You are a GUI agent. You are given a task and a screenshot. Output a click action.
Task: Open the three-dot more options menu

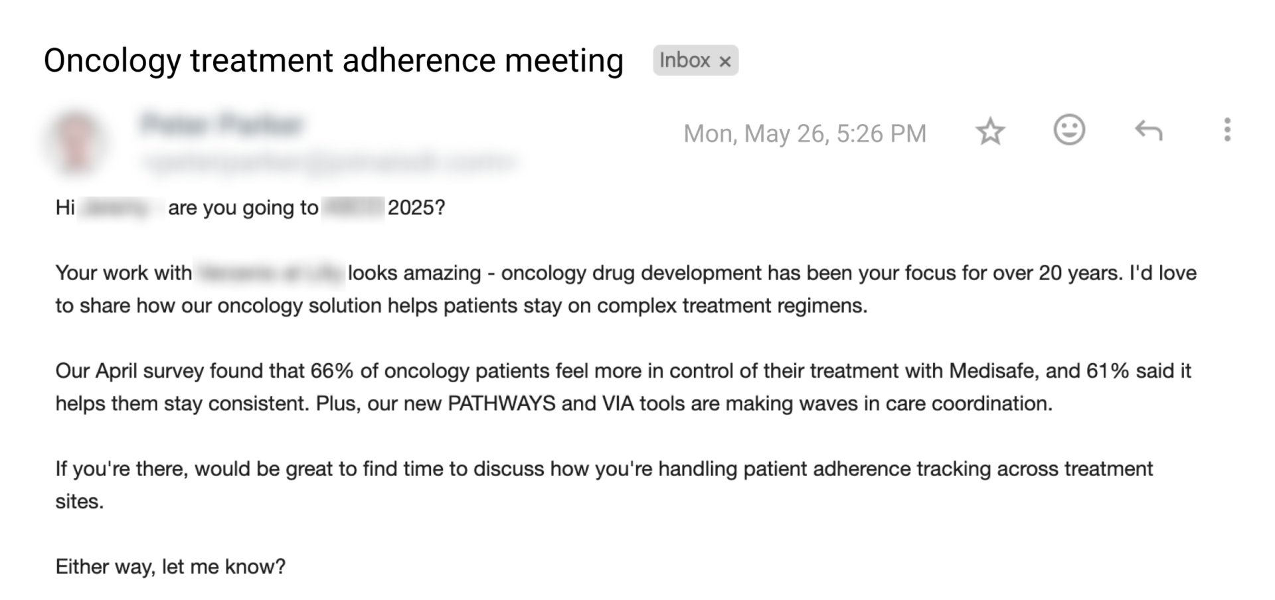pyautogui.click(x=1227, y=130)
